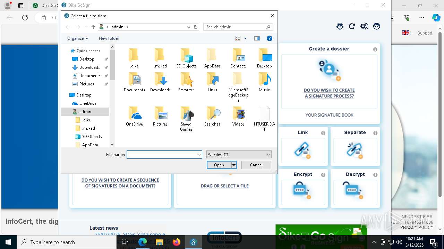This screenshot has width=444, height=249.
Task: Select the Pictures folder in file list
Action: (x=160, y=116)
